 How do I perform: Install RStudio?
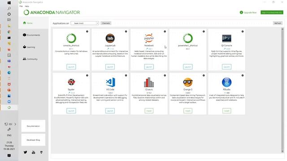pos(226,111)
